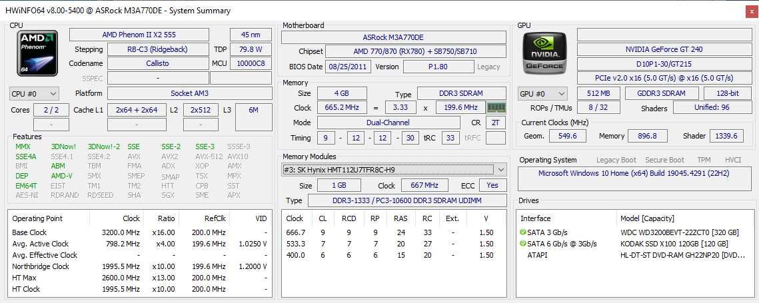759x303 pixels.
Task: Click the GDDR3 SDRAM field
Action: click(662, 93)
